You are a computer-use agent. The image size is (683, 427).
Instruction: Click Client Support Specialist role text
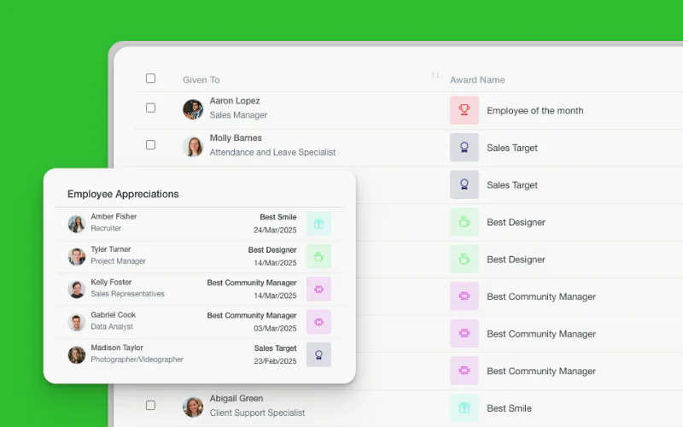(257, 412)
